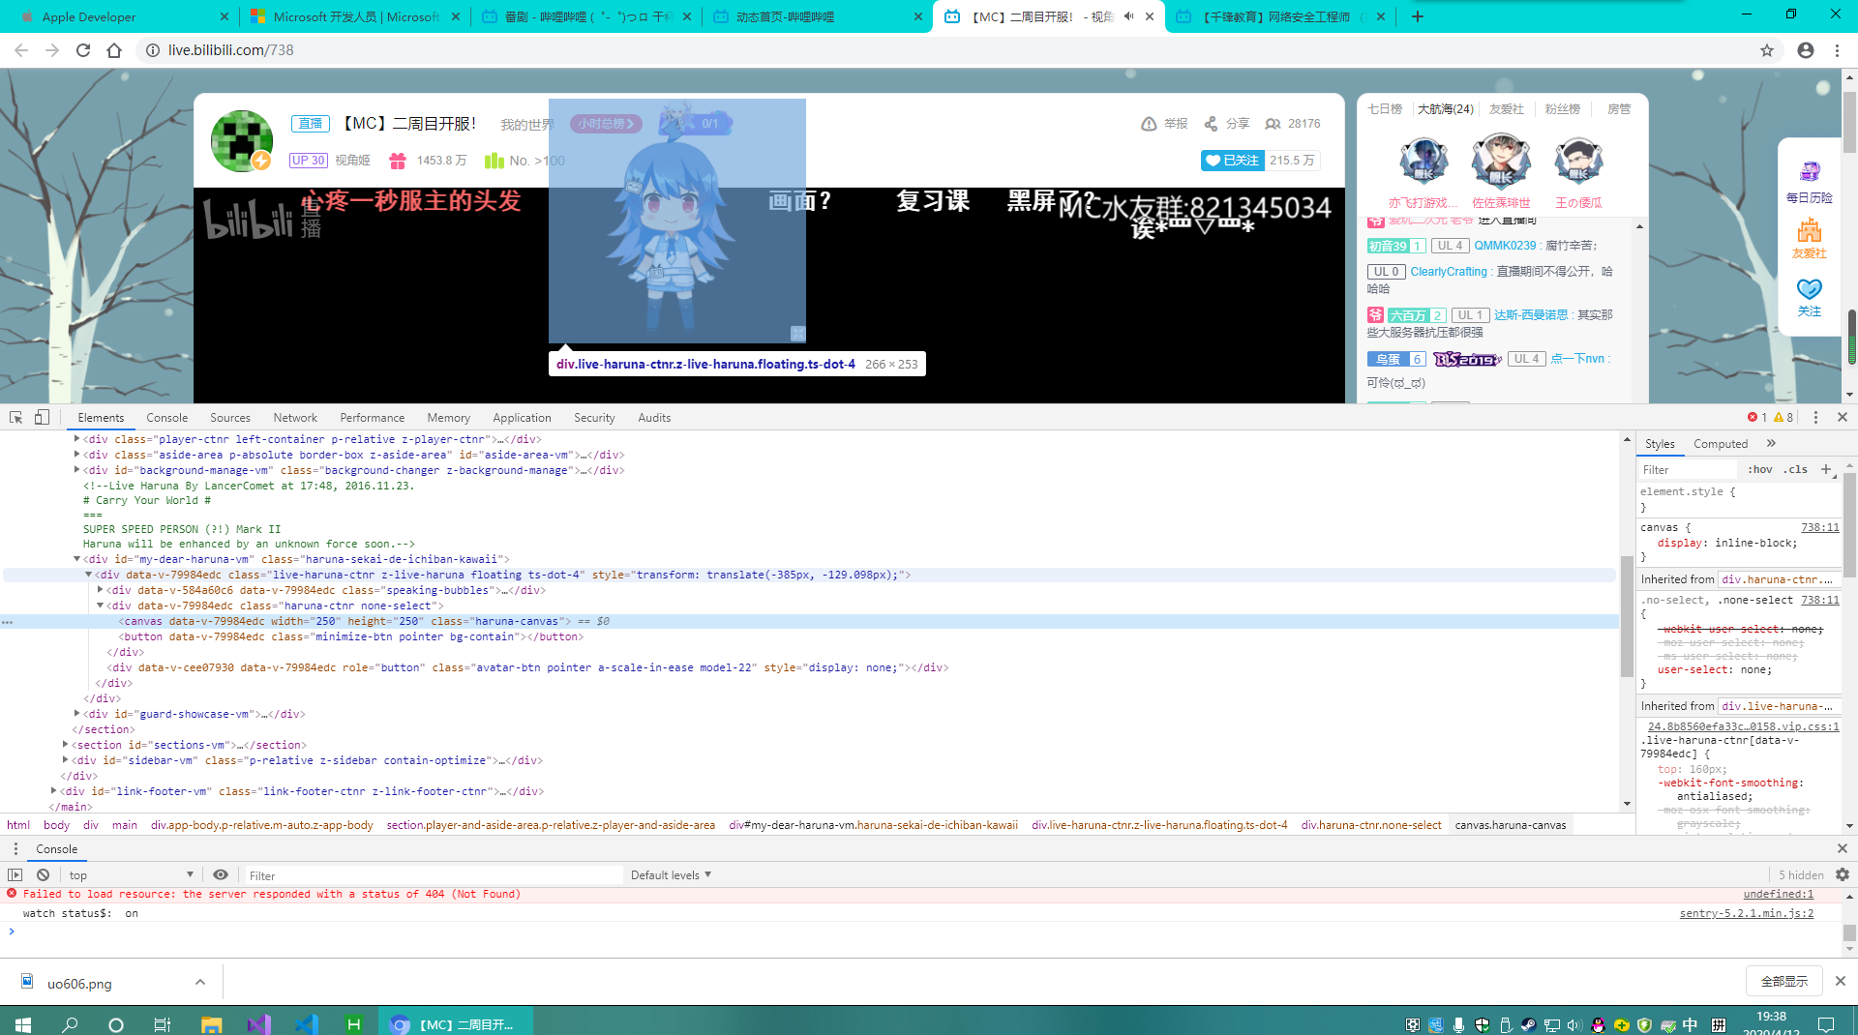
Task: Go to home page icon
Action: [x=114, y=50]
